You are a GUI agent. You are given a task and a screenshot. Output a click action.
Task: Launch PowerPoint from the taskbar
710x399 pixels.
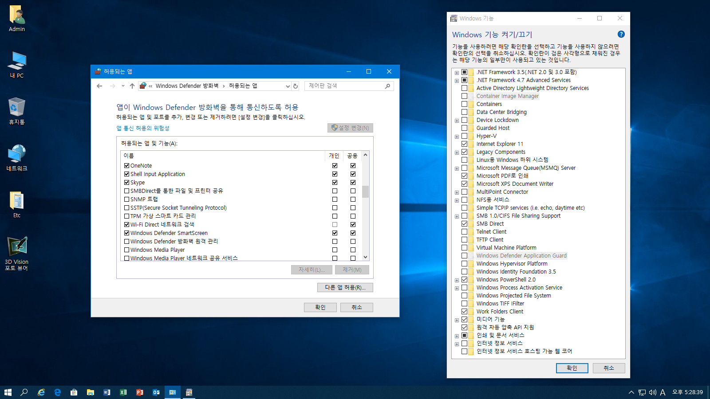click(140, 392)
